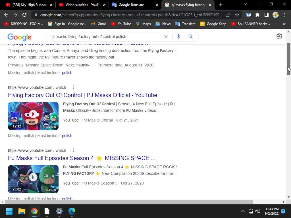This screenshot has height=218, width=291.
Task: Open the News bookmark
Action: click(x=163, y=24)
